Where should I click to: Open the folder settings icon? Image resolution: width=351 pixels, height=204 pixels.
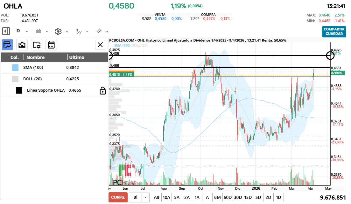(37, 45)
